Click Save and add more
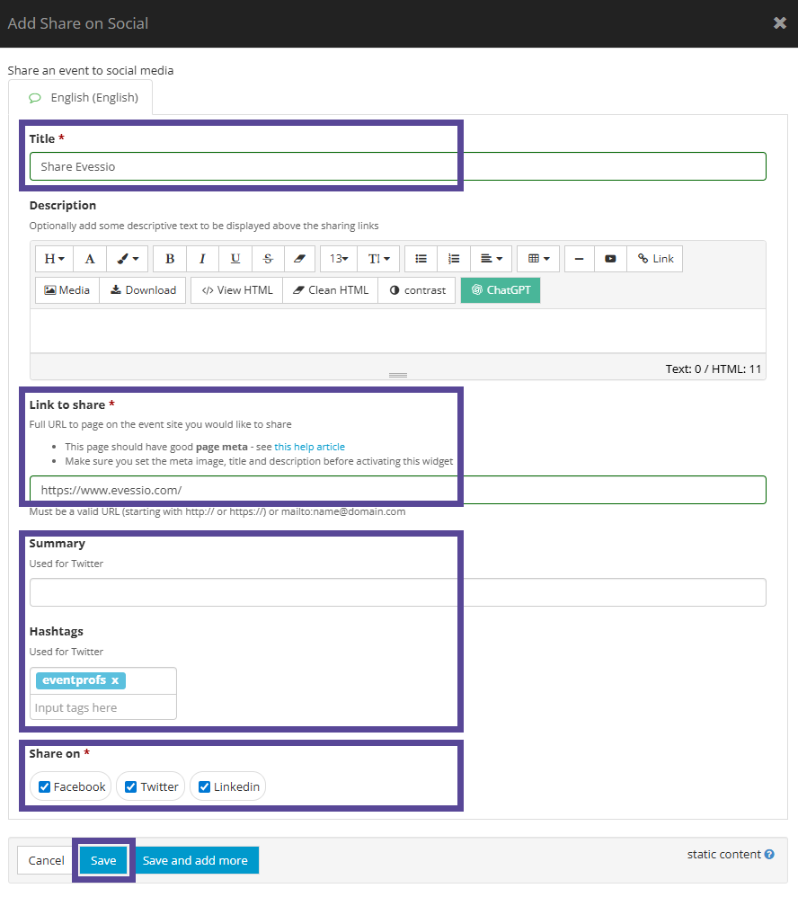The image size is (798, 897). 195,860
